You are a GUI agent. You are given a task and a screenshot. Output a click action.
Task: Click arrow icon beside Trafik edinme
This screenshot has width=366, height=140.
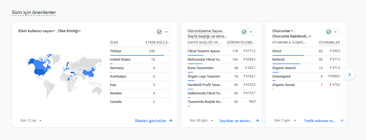pos(342,120)
